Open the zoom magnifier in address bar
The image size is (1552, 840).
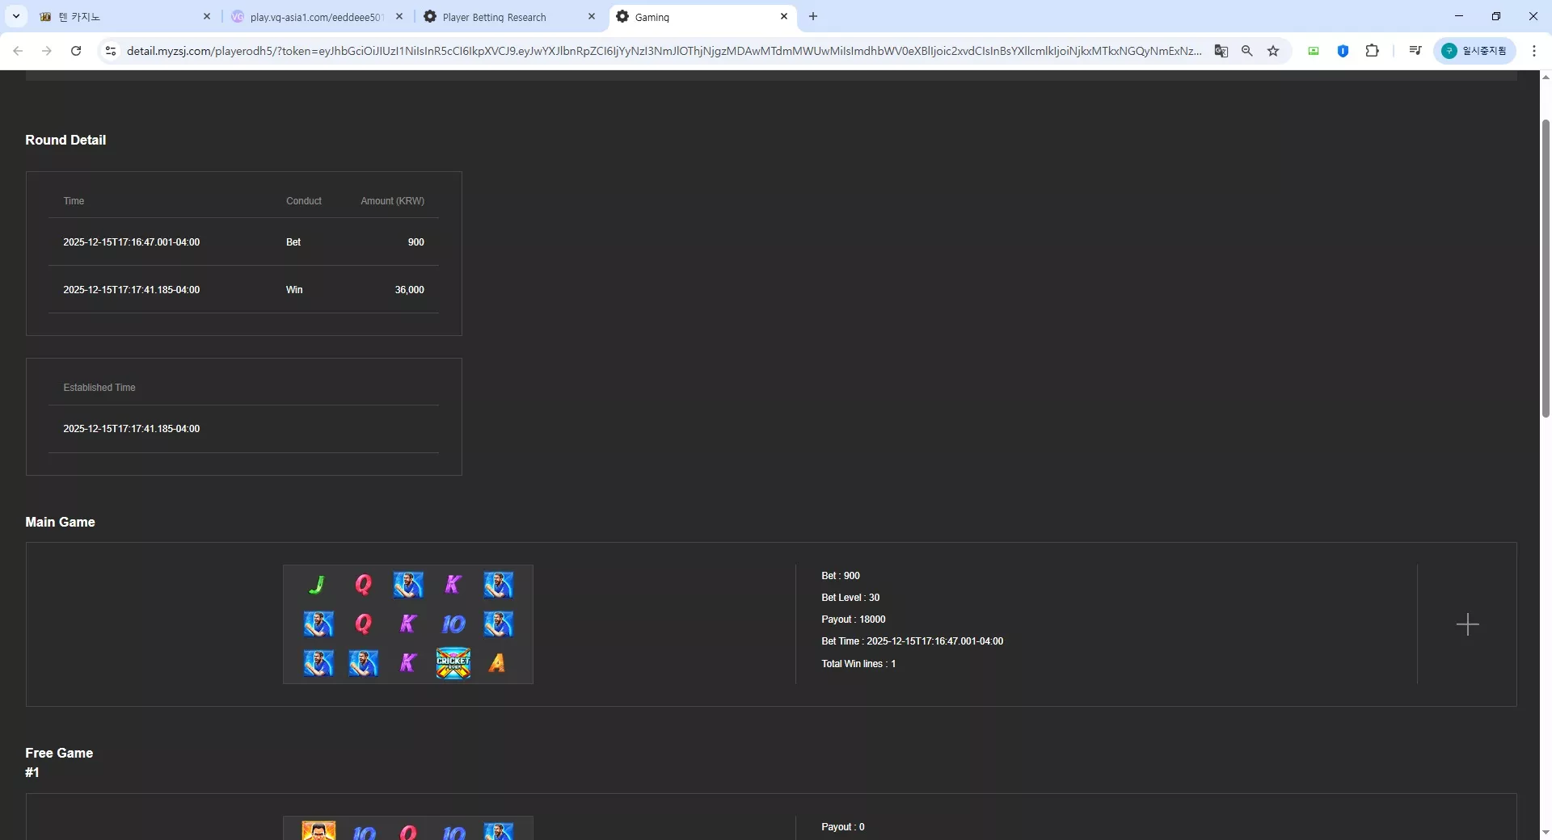tap(1247, 51)
